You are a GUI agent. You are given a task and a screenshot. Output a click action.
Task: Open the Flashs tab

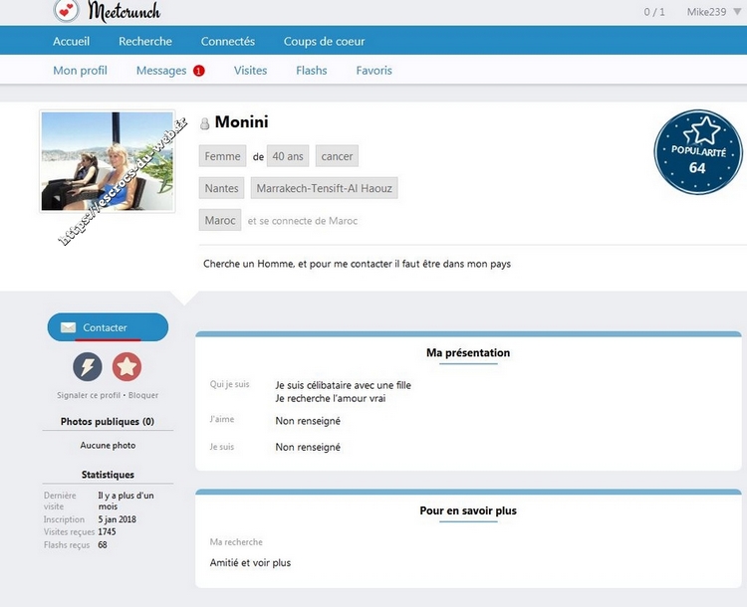pyautogui.click(x=312, y=71)
